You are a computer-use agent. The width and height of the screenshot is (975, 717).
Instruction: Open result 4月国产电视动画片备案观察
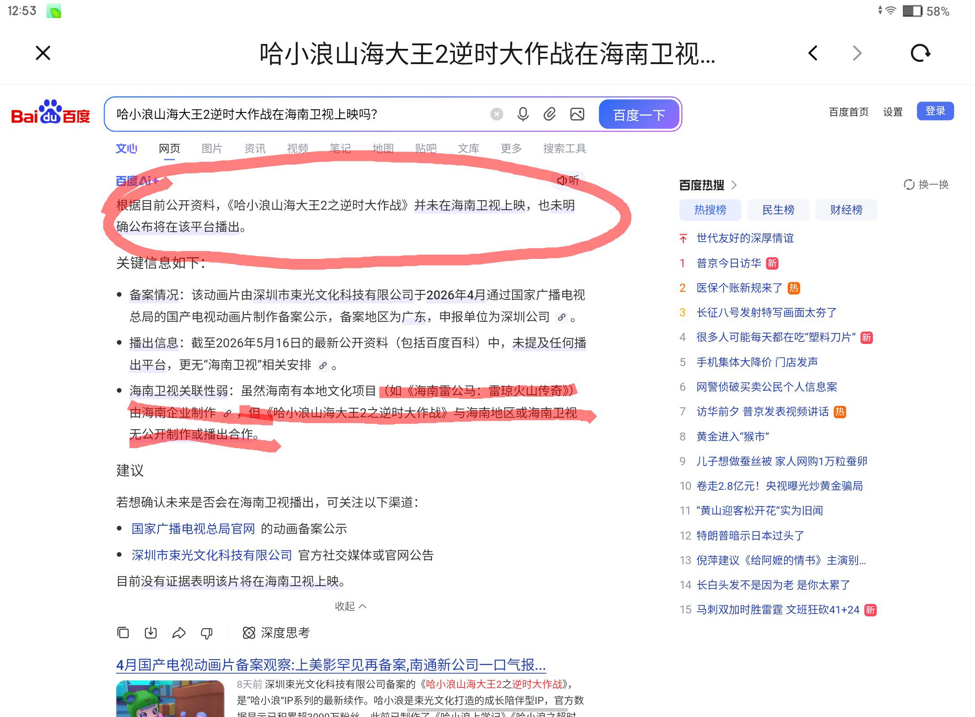click(331, 665)
